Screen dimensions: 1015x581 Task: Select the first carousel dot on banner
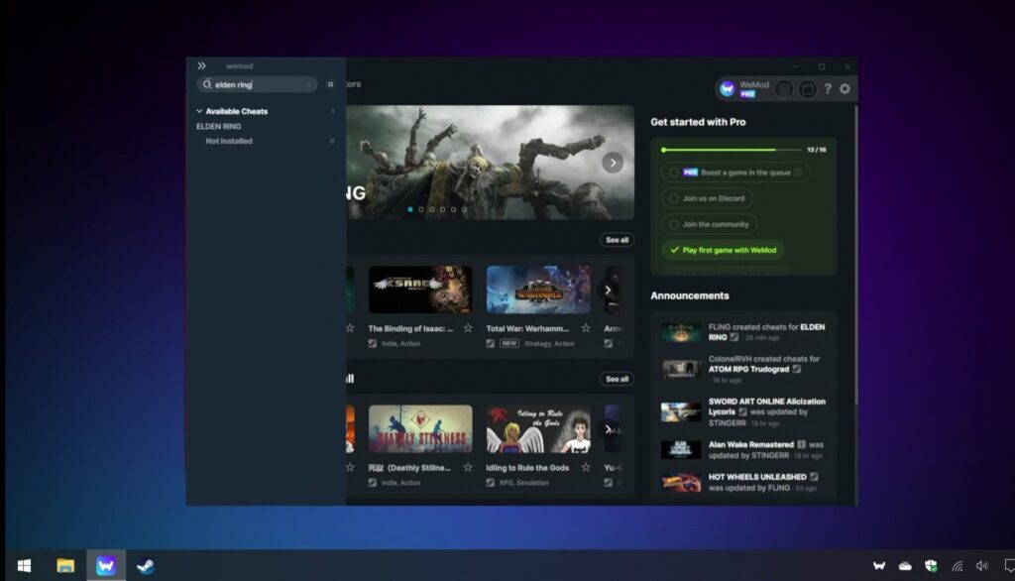pos(410,209)
